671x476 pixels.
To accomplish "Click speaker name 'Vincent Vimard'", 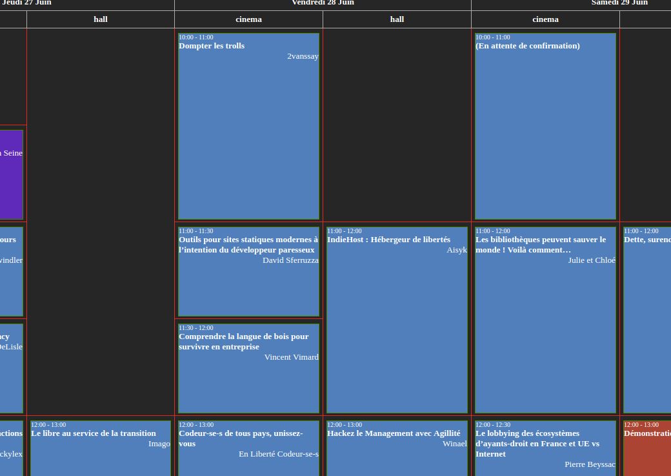I will (291, 357).
